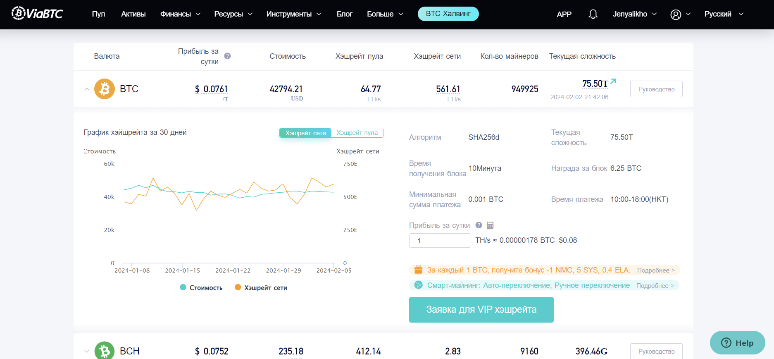Open the BTC Руководство guide button

pos(656,89)
